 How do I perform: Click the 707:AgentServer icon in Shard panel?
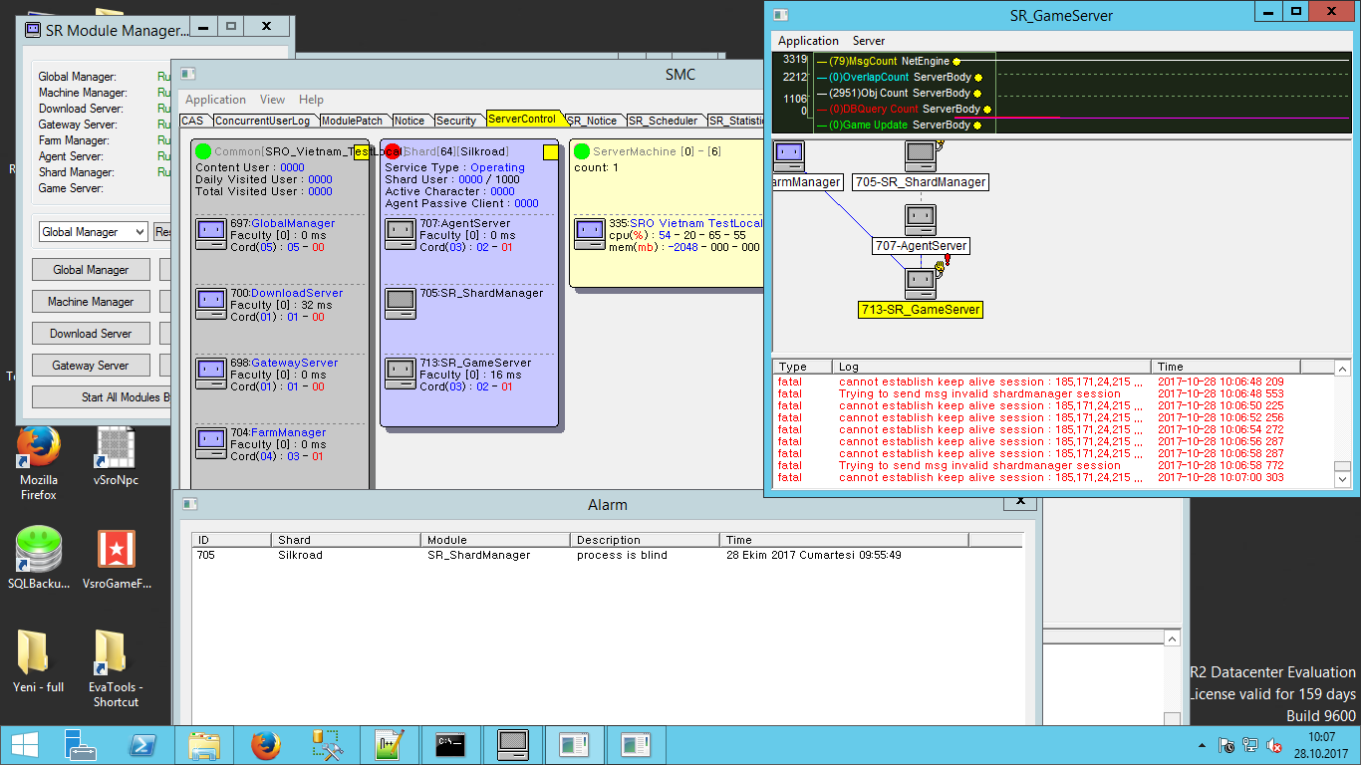[401, 234]
